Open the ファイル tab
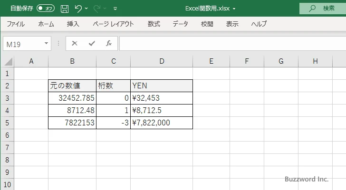Image resolution: width=346 pixels, height=190 pixels. 16,24
